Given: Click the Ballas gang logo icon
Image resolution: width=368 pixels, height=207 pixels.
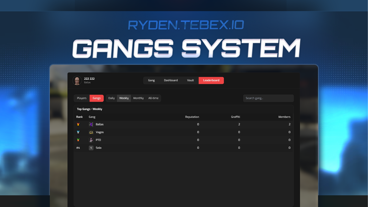Looking at the screenshot, I should [x=91, y=124].
